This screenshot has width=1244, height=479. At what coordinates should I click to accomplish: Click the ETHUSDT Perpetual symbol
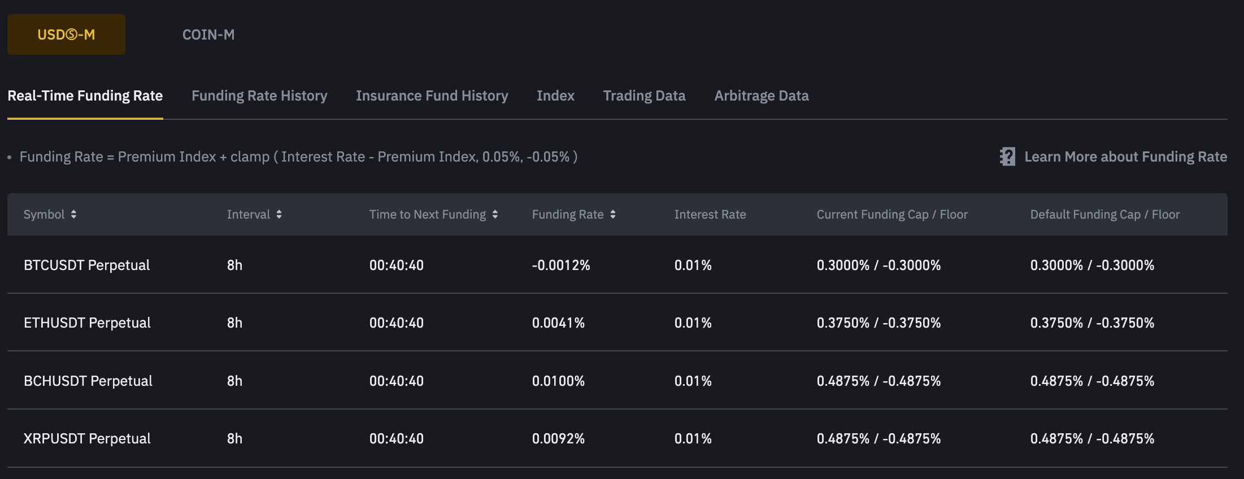pyautogui.click(x=87, y=323)
